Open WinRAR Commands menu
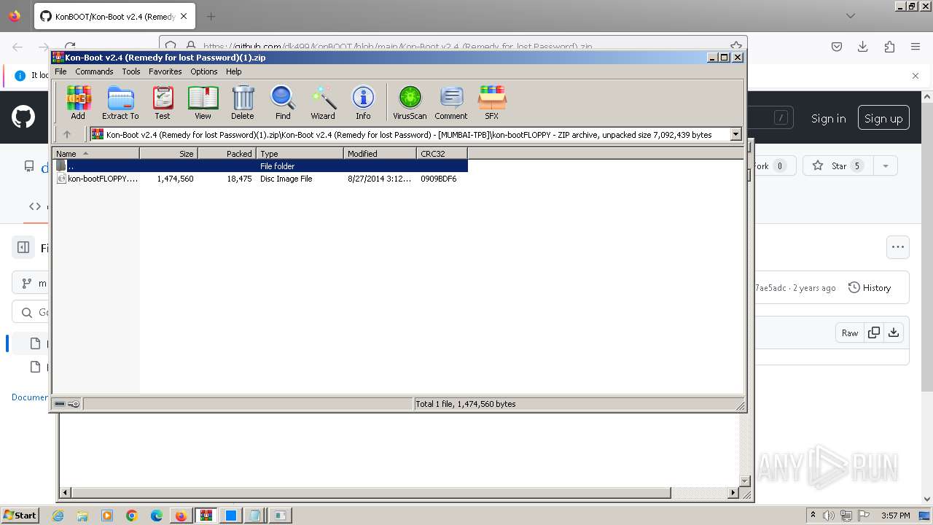 coord(94,71)
